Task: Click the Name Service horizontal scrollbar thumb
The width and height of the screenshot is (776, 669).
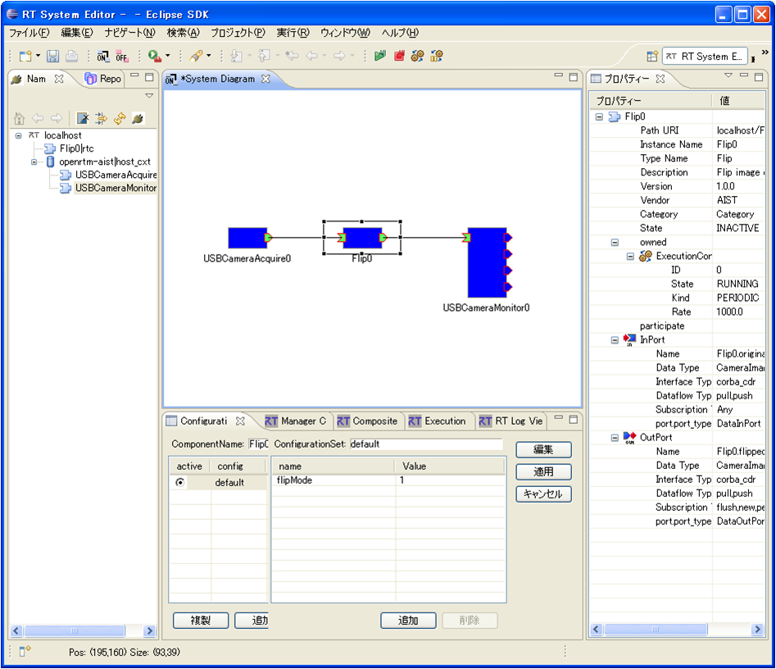Action: pyautogui.click(x=75, y=630)
